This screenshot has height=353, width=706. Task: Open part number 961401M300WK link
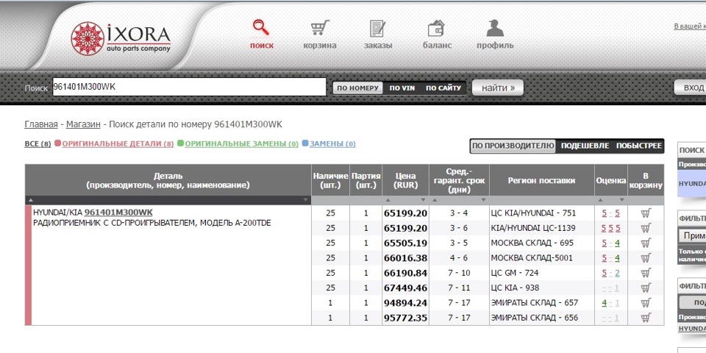tap(118, 213)
